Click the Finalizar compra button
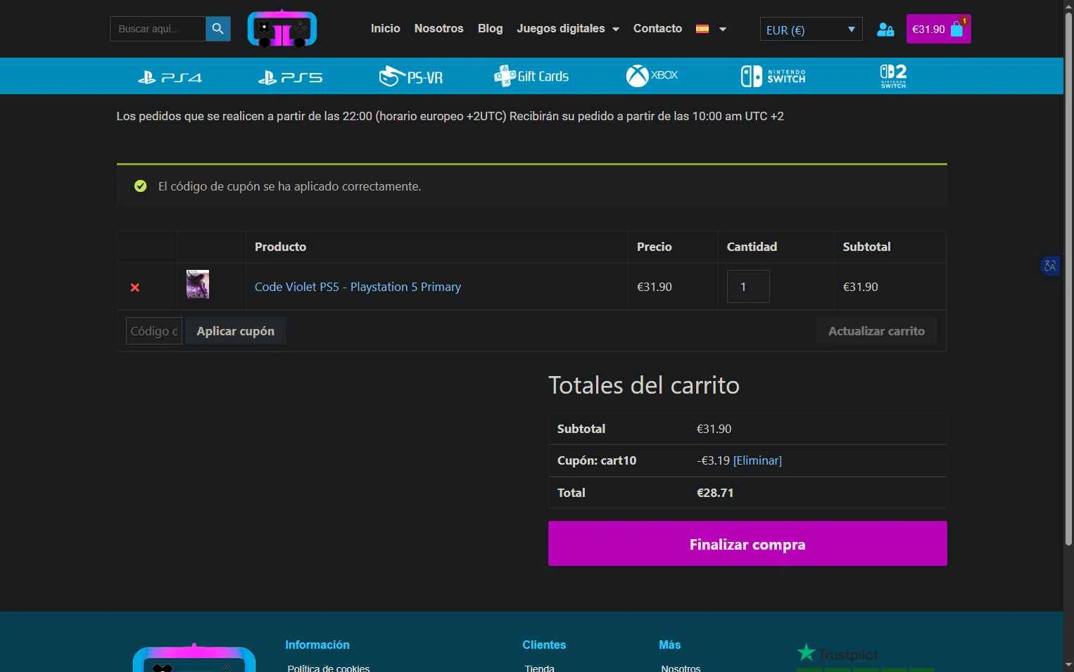The image size is (1074, 672). (747, 543)
